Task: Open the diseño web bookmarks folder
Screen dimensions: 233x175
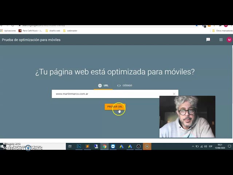Action: click(x=53, y=31)
